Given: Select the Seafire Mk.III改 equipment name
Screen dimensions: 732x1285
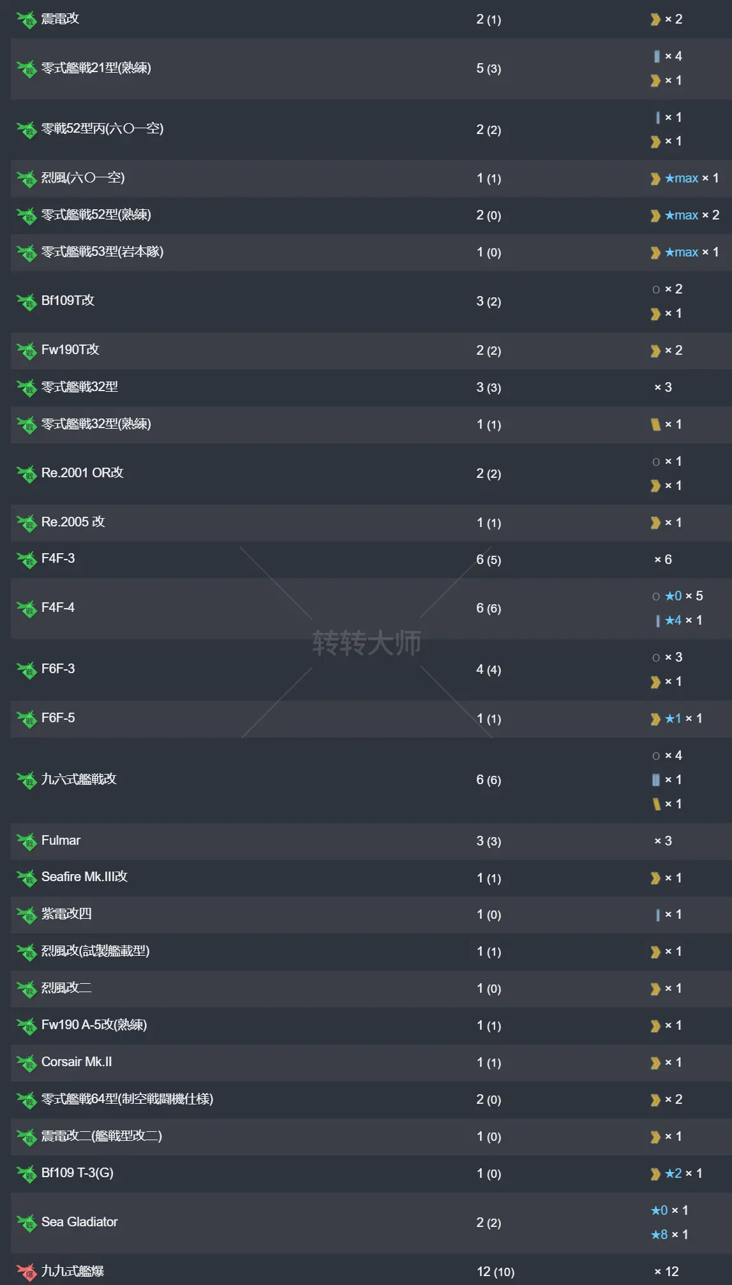Looking at the screenshot, I should pos(84,877).
